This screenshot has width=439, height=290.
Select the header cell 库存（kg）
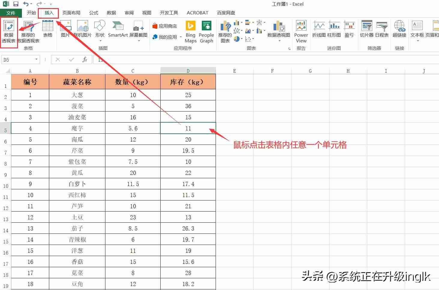(x=188, y=82)
